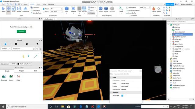Switch to the VIEW ribbon tab
Image resolution: width=195 pixels, height=109 pixels.
click(44, 4)
